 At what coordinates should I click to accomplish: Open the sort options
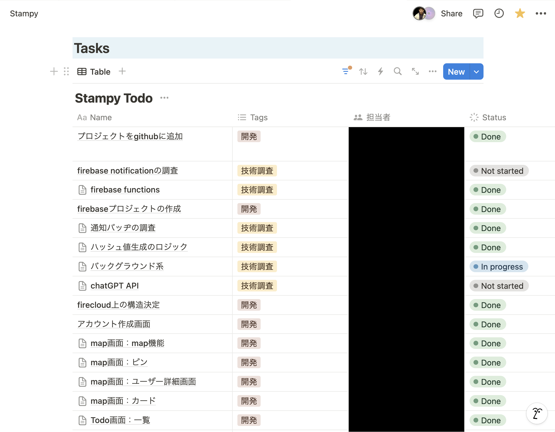coord(363,71)
